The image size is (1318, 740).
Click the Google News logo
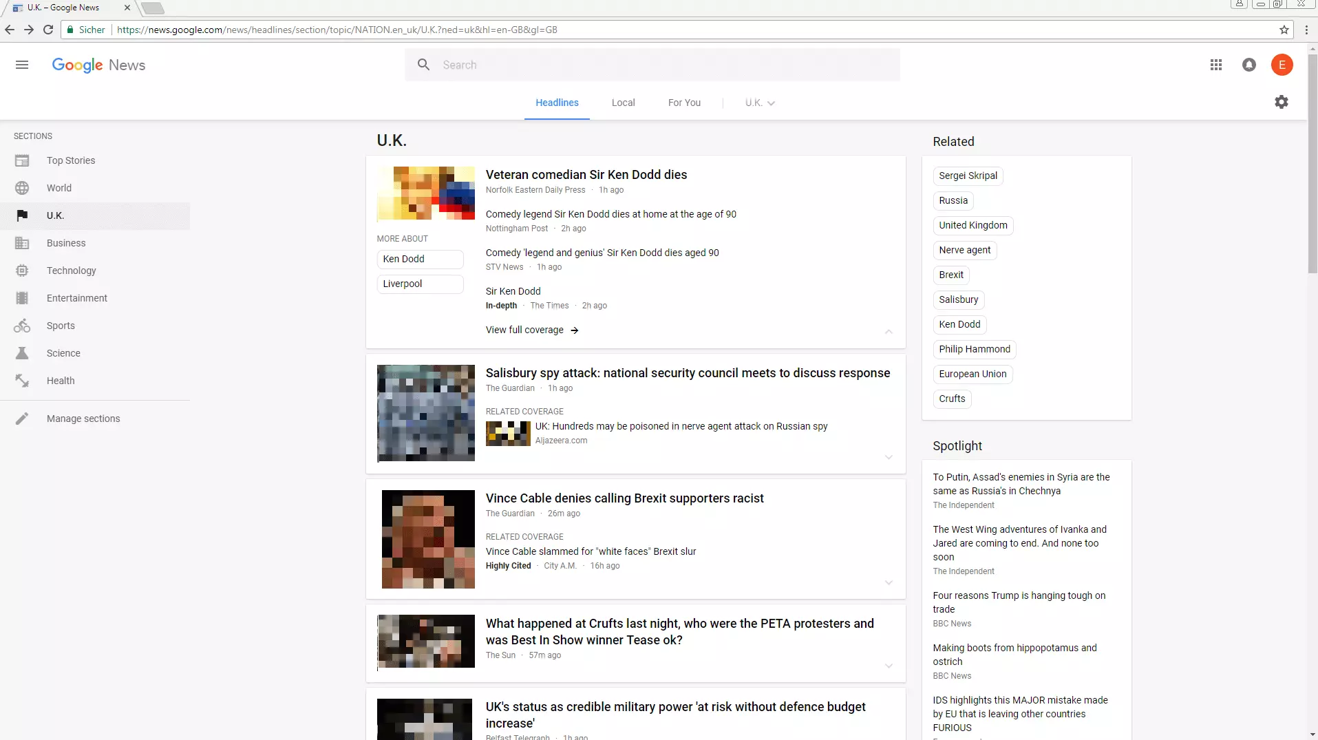pos(98,65)
